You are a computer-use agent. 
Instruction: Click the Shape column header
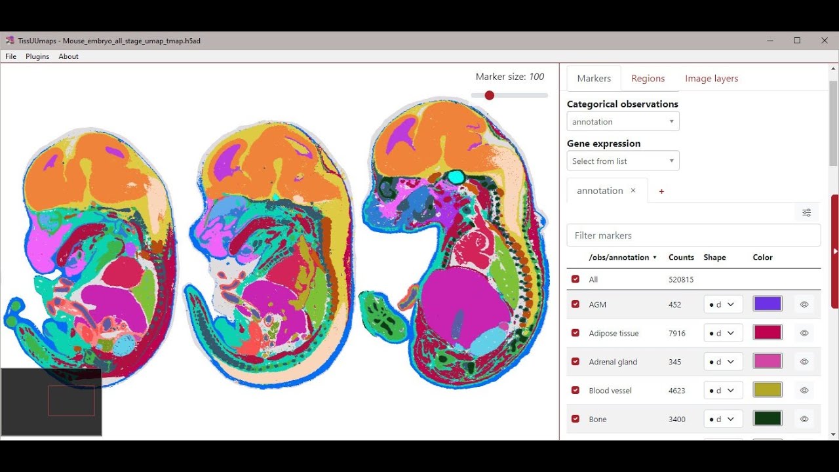[714, 258]
